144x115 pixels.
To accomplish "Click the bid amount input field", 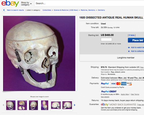I will (106, 39).
